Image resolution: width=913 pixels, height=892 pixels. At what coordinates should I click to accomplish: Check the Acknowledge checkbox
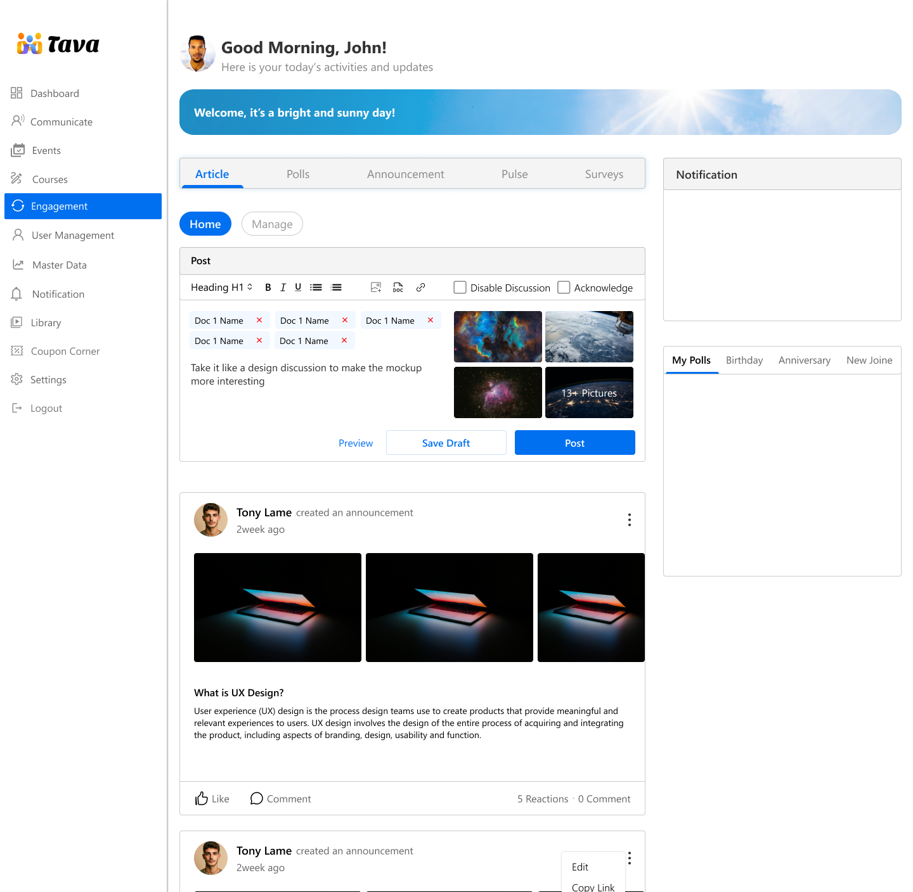pos(564,288)
